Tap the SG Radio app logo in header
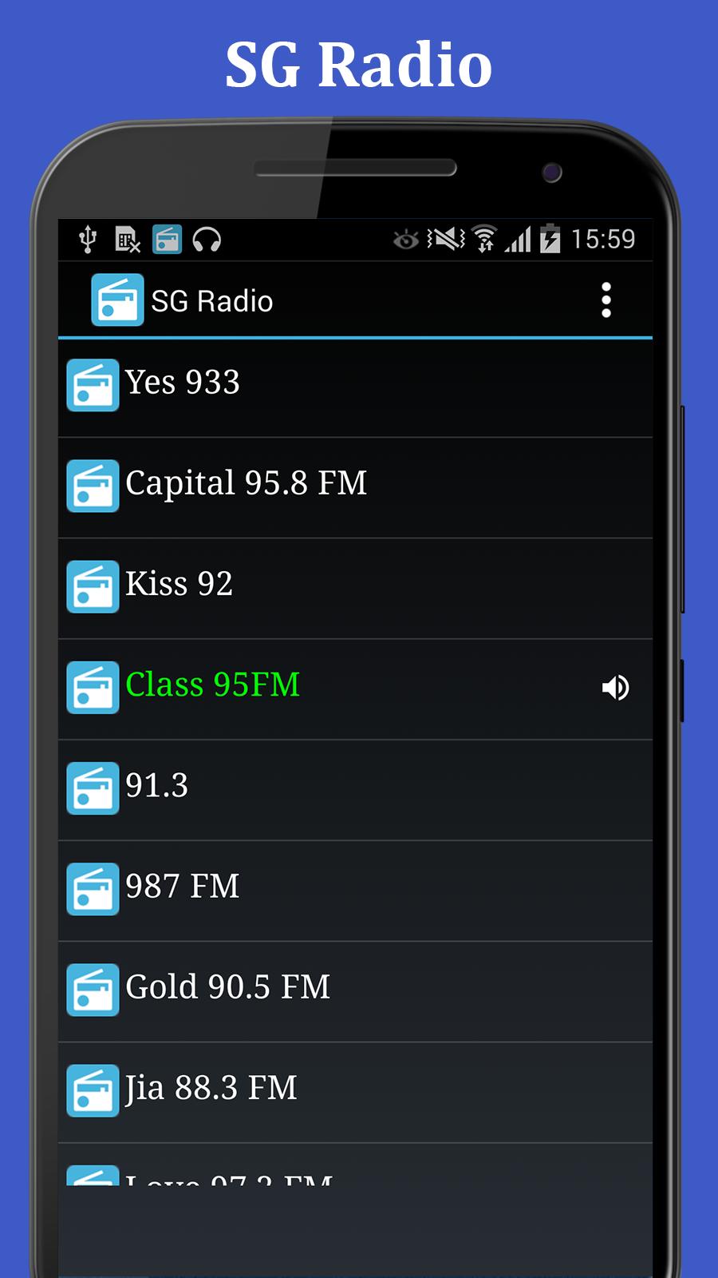The image size is (718, 1278). tap(117, 300)
